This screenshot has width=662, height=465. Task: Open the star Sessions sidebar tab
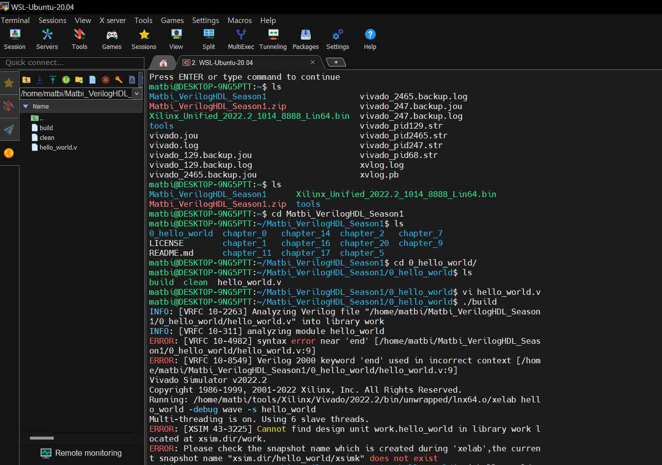coord(9,83)
